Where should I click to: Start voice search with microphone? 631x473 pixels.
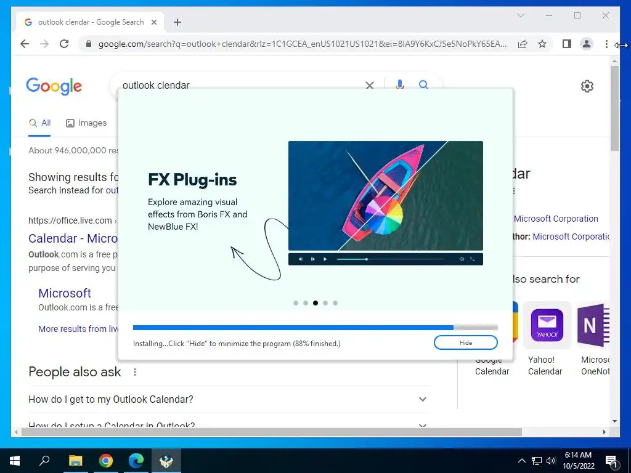(x=399, y=84)
